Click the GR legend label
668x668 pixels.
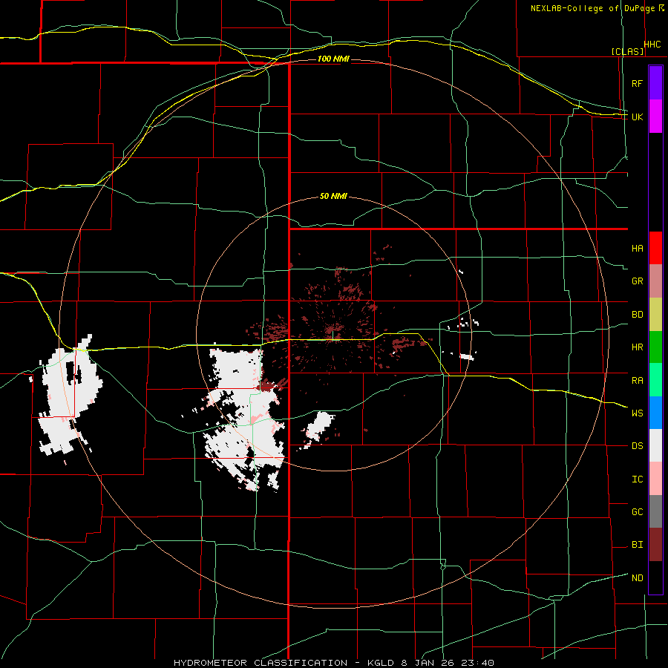tap(637, 281)
